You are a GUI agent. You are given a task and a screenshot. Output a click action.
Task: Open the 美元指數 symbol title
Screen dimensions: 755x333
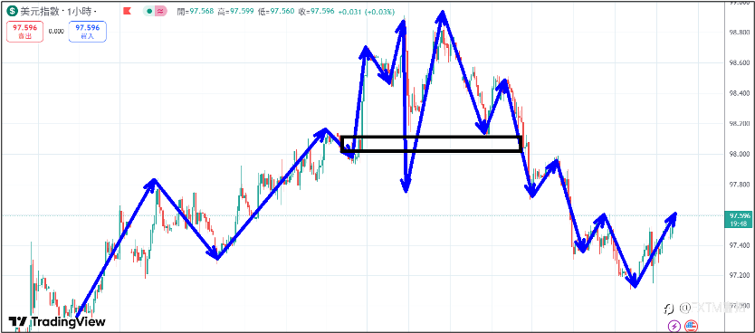[40, 11]
